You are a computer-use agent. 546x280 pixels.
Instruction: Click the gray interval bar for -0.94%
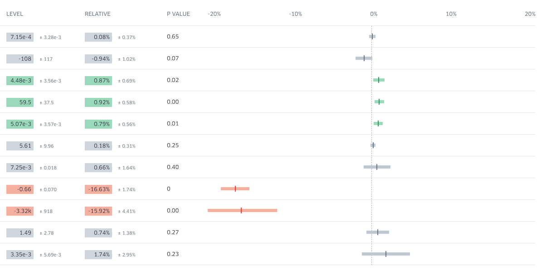[364, 58]
